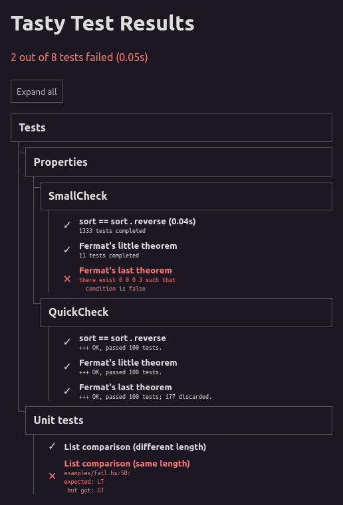Click the checkmark next to SmallCheck Fermat's little theorem
This screenshot has height=505, width=343.
66,250
